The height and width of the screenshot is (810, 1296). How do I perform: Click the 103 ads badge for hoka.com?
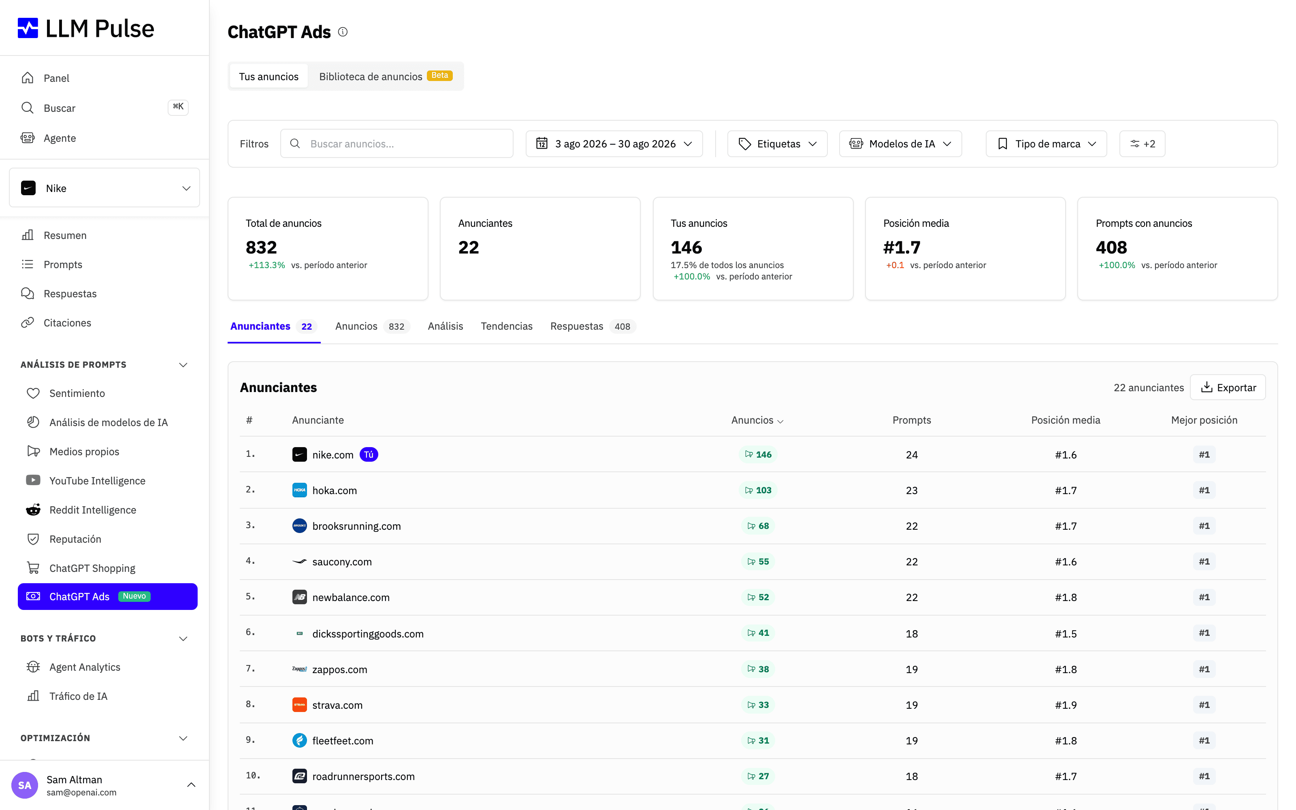pos(757,490)
